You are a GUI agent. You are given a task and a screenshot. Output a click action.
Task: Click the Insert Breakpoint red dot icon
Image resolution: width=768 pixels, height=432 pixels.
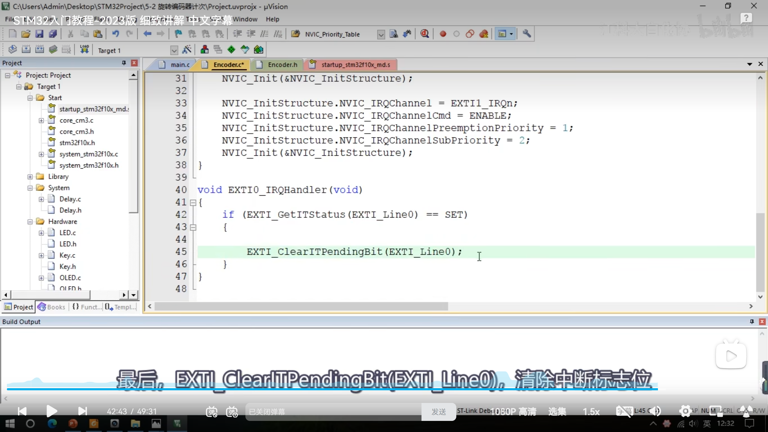click(x=443, y=34)
